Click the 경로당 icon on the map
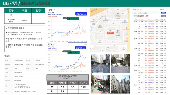The image size is (170, 95). point(108,47)
